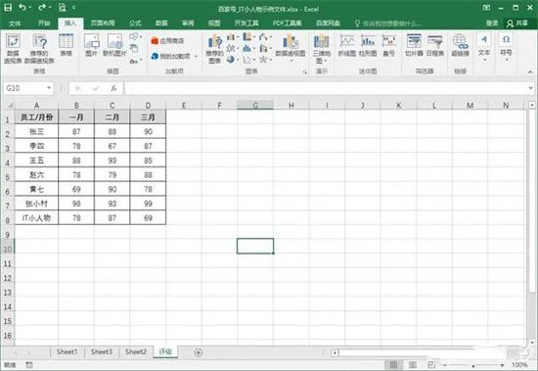Insert a PivotTable (数据透视表)

(x=13, y=48)
